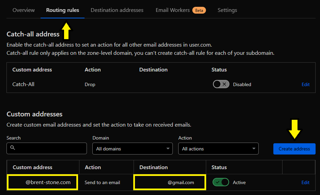320x195 pixels.
Task: Go to the Email Workers tab
Action: 172,10
